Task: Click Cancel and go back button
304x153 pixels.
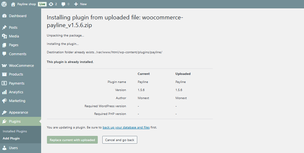Action: 120,140
